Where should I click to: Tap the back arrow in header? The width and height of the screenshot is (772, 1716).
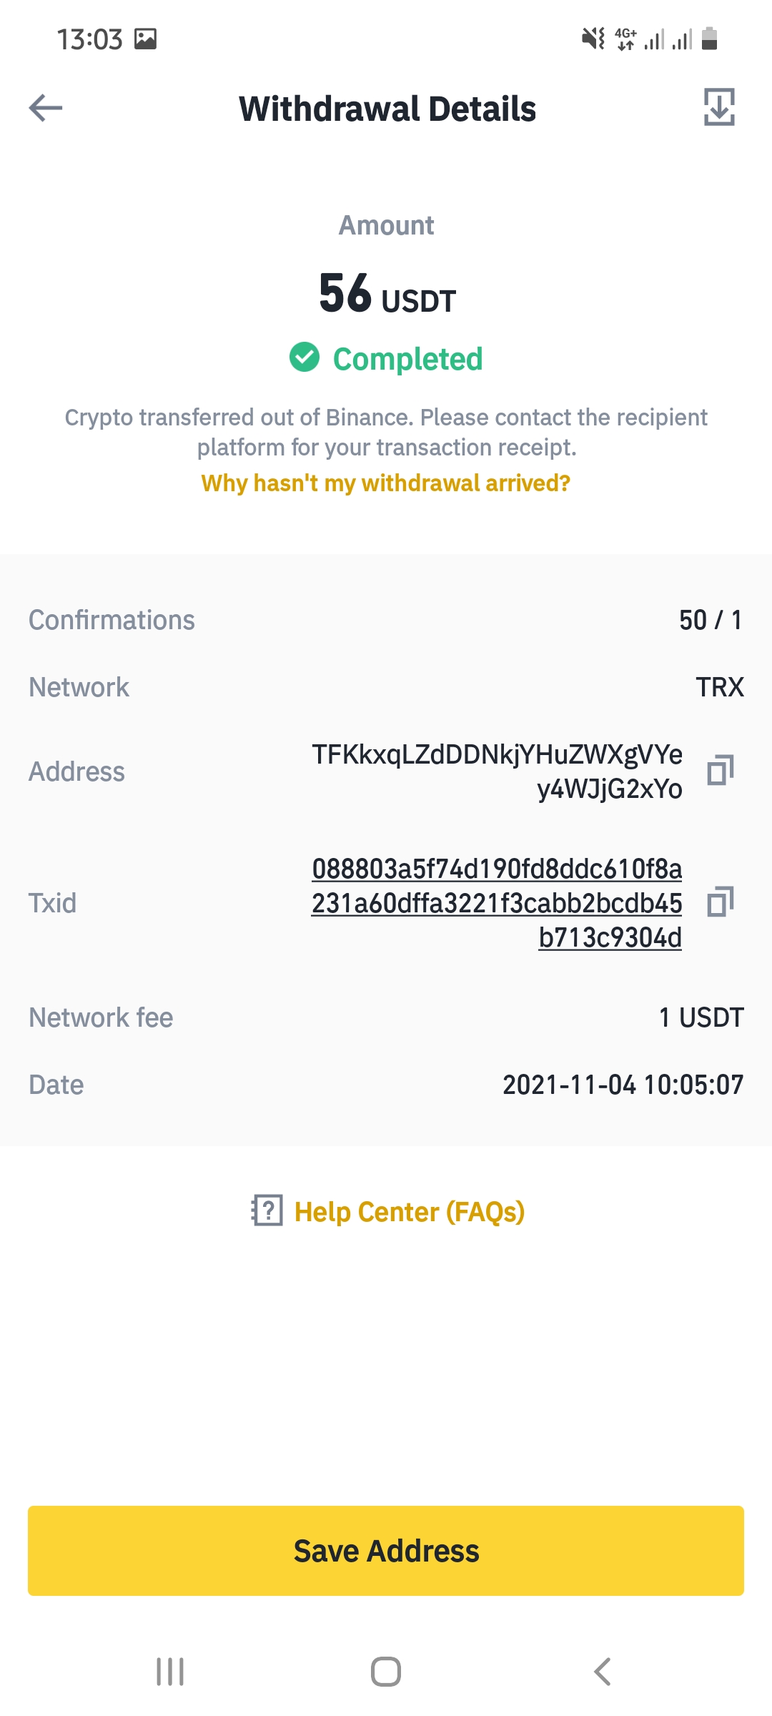(46, 108)
